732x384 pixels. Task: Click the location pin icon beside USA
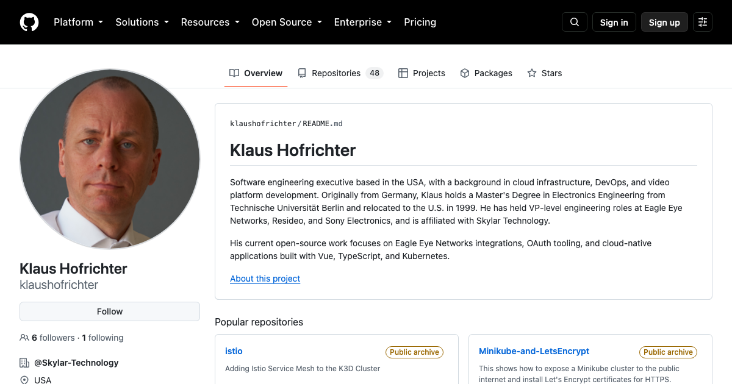point(24,380)
